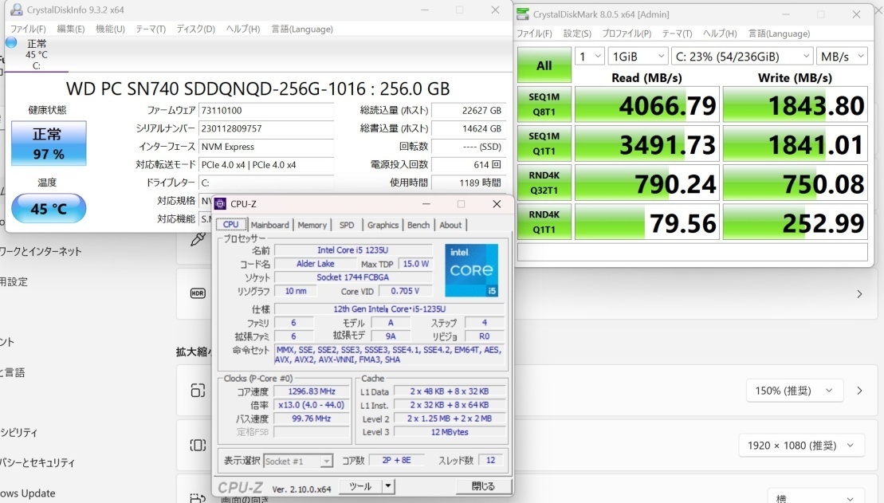Switch to the SPD tab in CPU-Z

[x=347, y=225]
